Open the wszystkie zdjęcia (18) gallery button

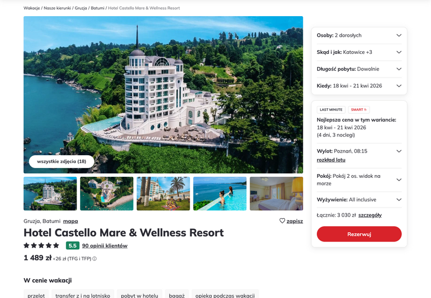click(61, 161)
